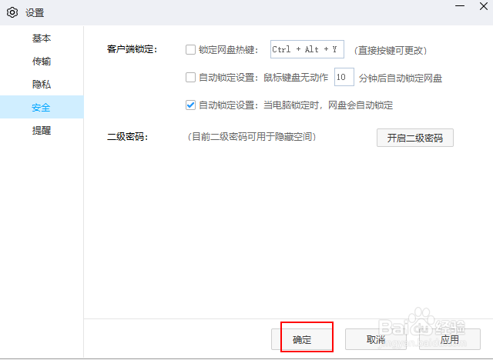Image resolution: width=493 pixels, height=360 pixels.
Task: Close the settings window
Action: coord(484,6)
